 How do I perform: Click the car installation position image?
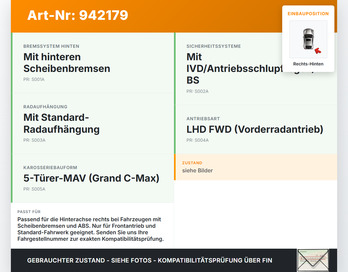[x=308, y=39]
